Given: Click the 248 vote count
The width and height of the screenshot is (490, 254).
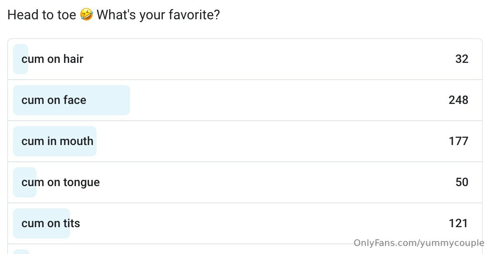Looking at the screenshot, I should 459,100.
